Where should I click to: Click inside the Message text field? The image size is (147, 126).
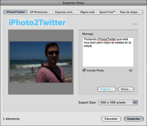[108, 52]
